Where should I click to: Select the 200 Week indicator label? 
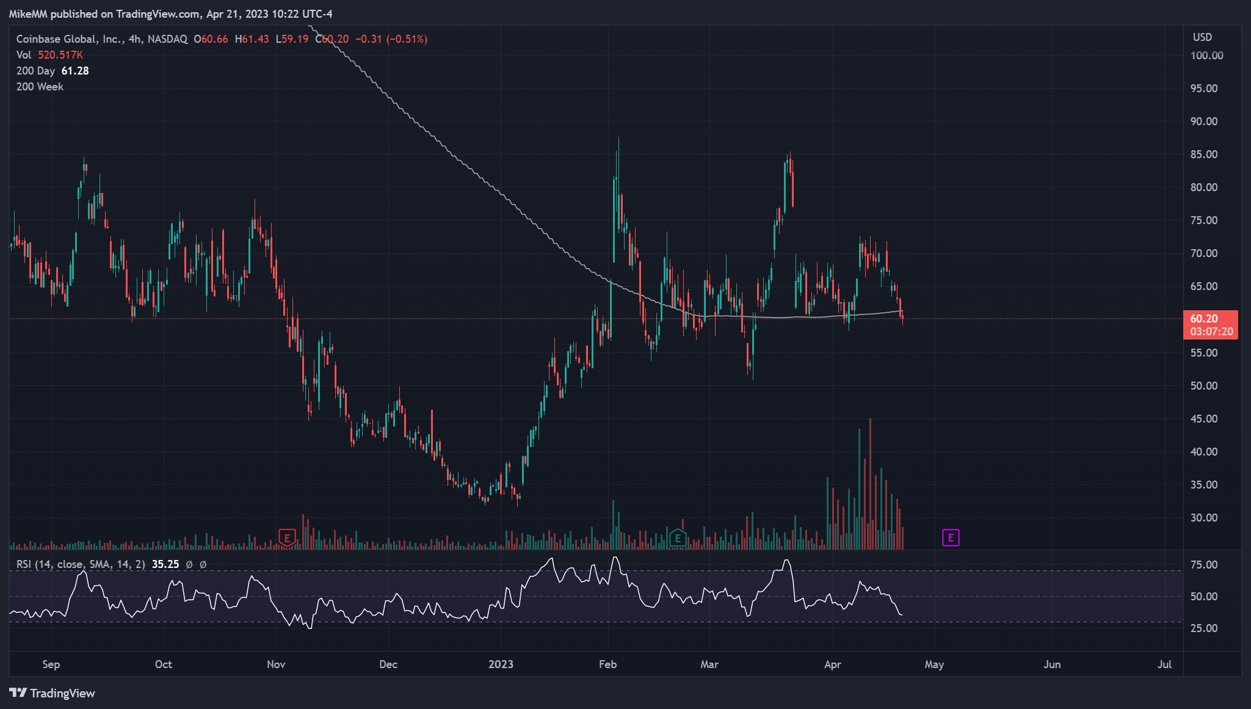click(40, 87)
